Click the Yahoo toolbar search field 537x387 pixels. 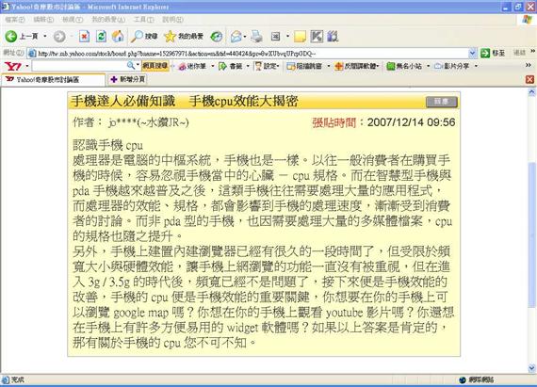[79, 66]
